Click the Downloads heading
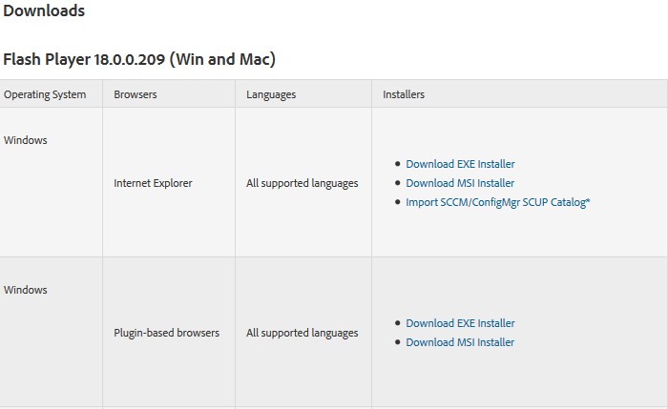This screenshot has height=409, width=668. [44, 11]
